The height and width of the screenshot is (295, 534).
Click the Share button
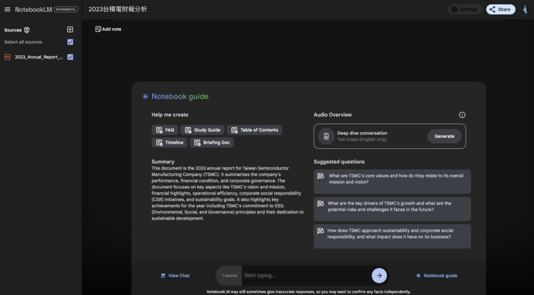click(x=500, y=9)
